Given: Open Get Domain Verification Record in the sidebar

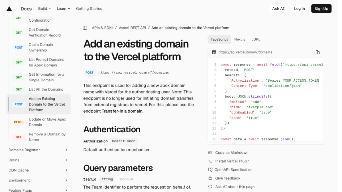Looking at the screenshot, I should coord(45,32).
